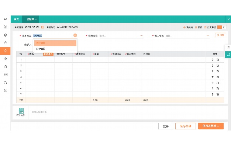Choose the second dropdown option 异价调拨
The height and width of the screenshot is (146, 231).
55,49
